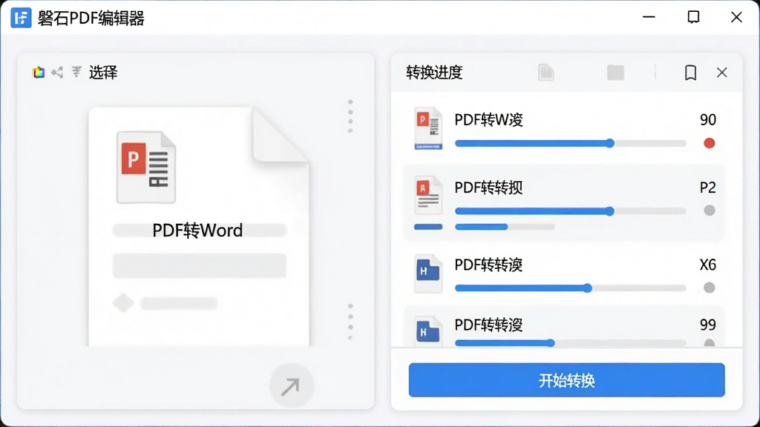Click the diamond icon on the document card
The height and width of the screenshot is (427, 760).
click(x=124, y=303)
